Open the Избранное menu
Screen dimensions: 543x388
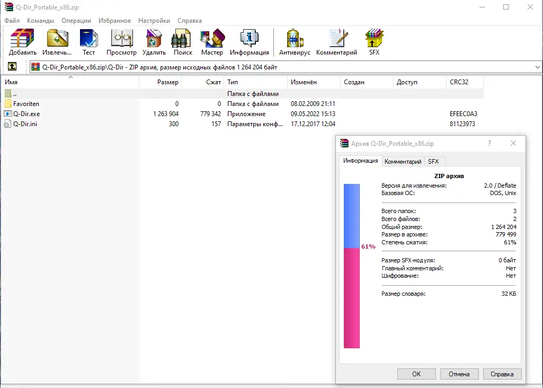pyautogui.click(x=114, y=21)
